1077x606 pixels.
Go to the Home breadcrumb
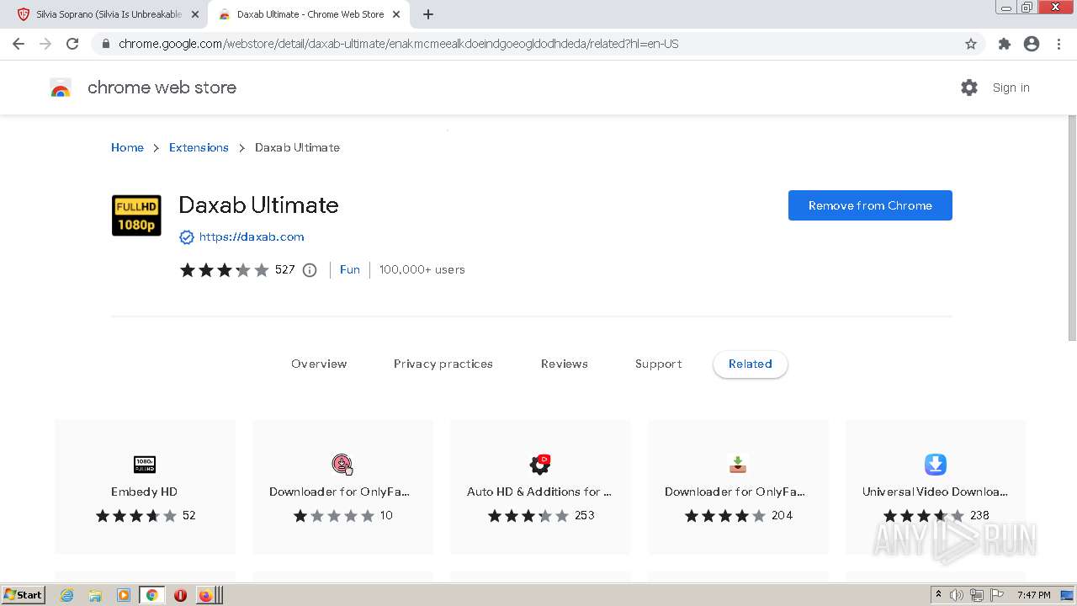[x=127, y=147]
